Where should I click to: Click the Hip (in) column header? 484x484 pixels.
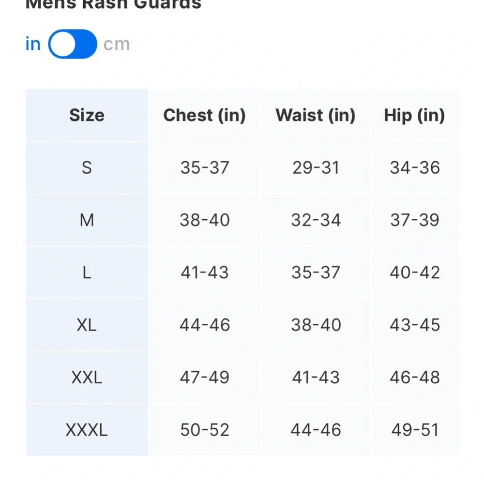[x=415, y=116]
